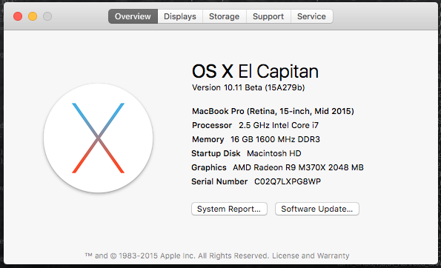Switch to the Overview tab
This screenshot has height=268, width=441.
[133, 16]
